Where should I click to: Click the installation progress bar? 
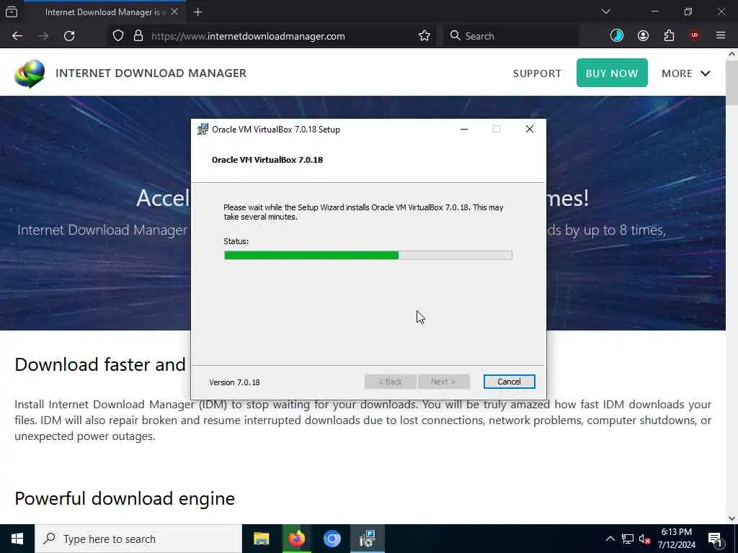pyautogui.click(x=368, y=256)
